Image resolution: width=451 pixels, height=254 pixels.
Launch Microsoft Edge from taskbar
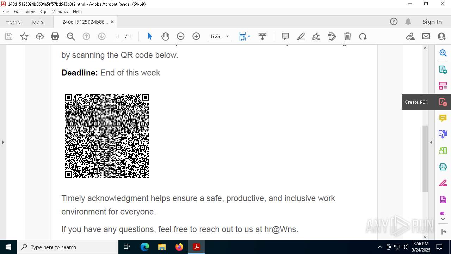point(145,247)
